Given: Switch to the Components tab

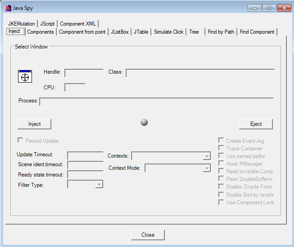Looking at the screenshot, I should point(41,32).
